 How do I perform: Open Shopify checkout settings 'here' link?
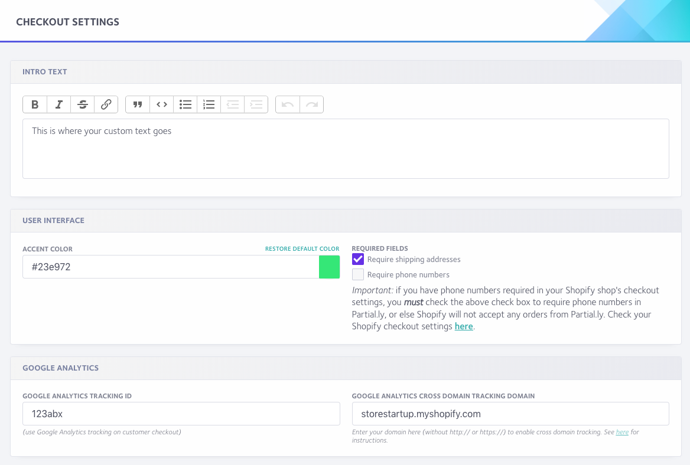[x=464, y=326]
